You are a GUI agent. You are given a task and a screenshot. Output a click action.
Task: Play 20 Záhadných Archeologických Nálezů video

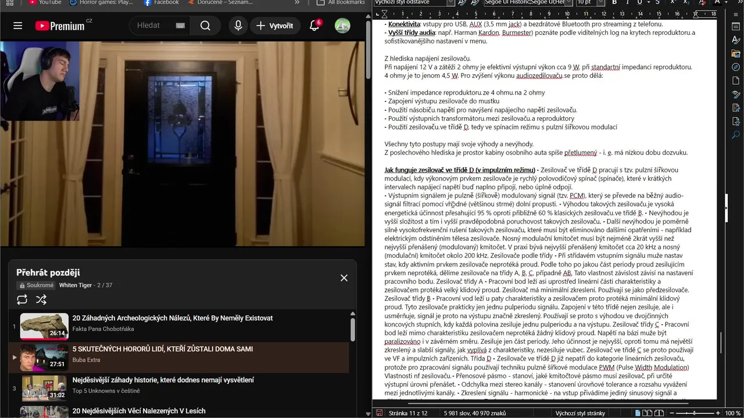point(172,318)
